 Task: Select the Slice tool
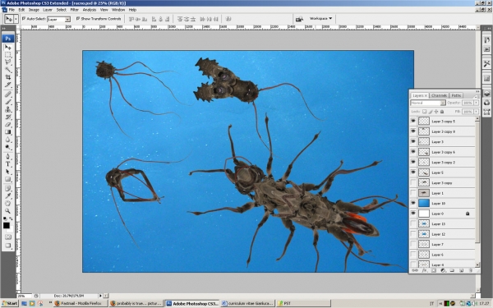pos(8,85)
